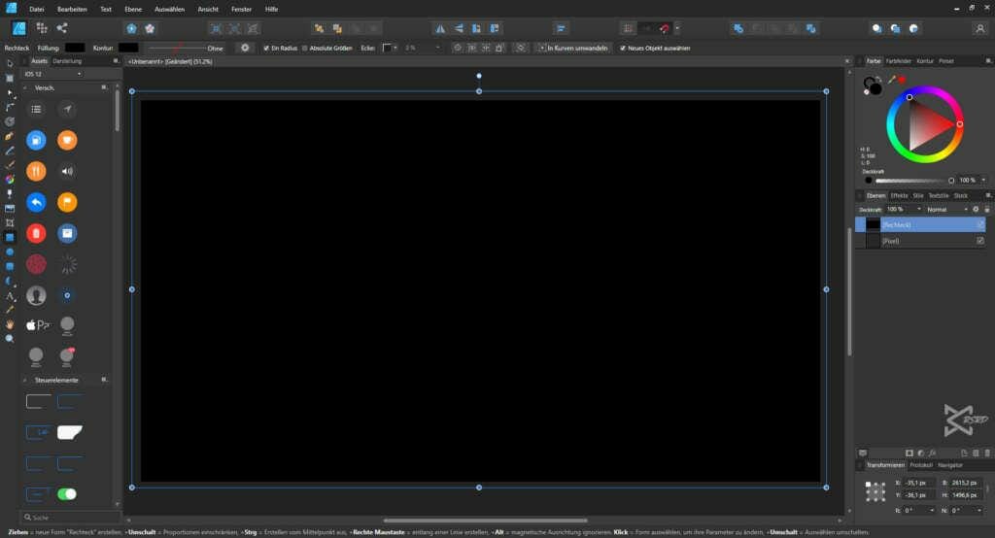
Task: Click the speaker volume asset icon
Action: [x=67, y=172]
